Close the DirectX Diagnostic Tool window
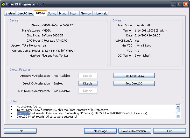 click(x=186, y=4)
